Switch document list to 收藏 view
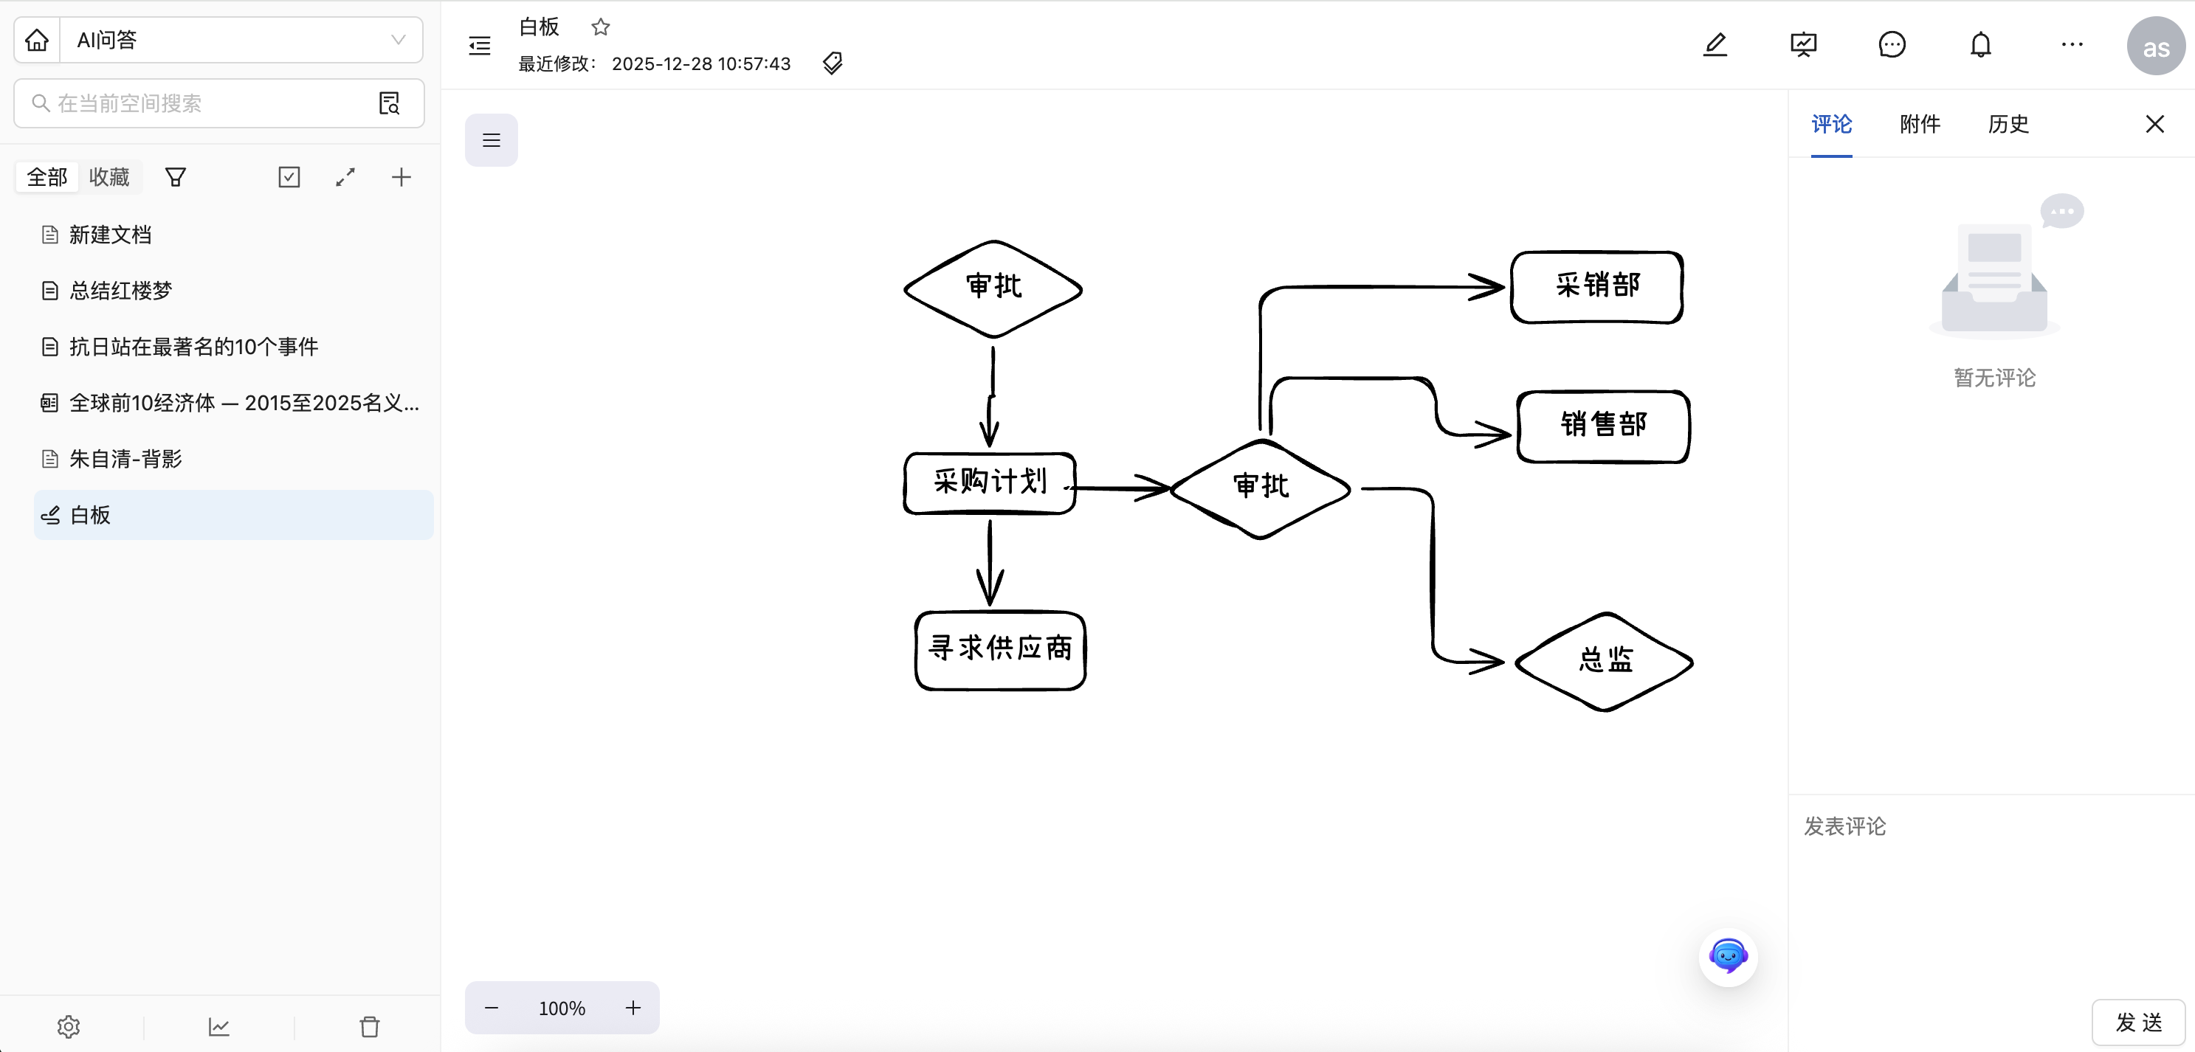This screenshot has height=1052, width=2195. click(x=110, y=176)
